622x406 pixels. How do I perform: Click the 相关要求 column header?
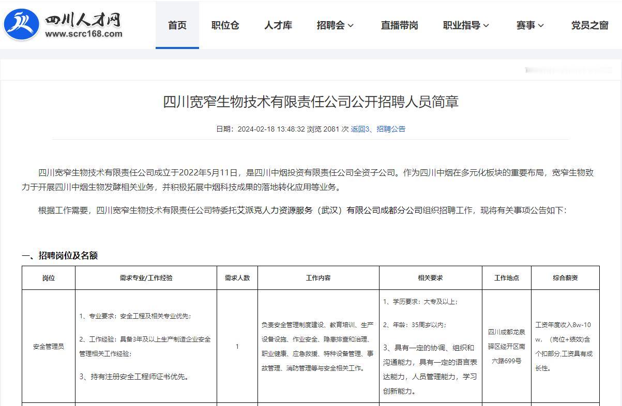[431, 278]
